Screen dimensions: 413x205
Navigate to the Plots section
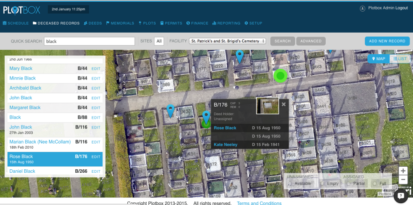pos(147,23)
